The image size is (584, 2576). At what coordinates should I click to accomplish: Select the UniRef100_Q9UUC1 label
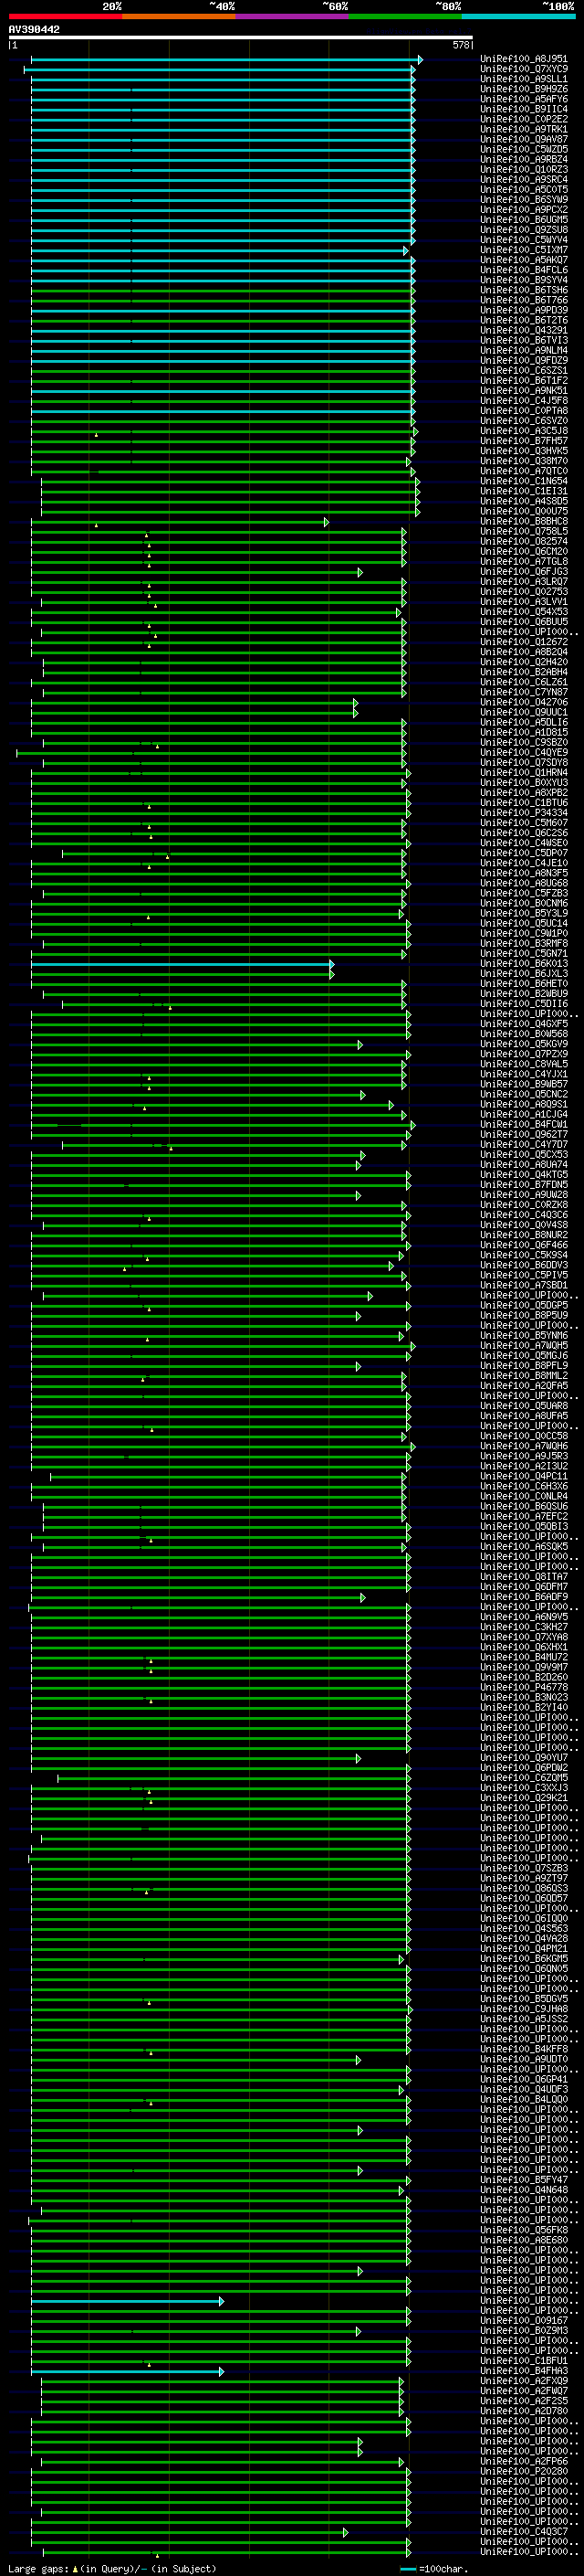524,712
